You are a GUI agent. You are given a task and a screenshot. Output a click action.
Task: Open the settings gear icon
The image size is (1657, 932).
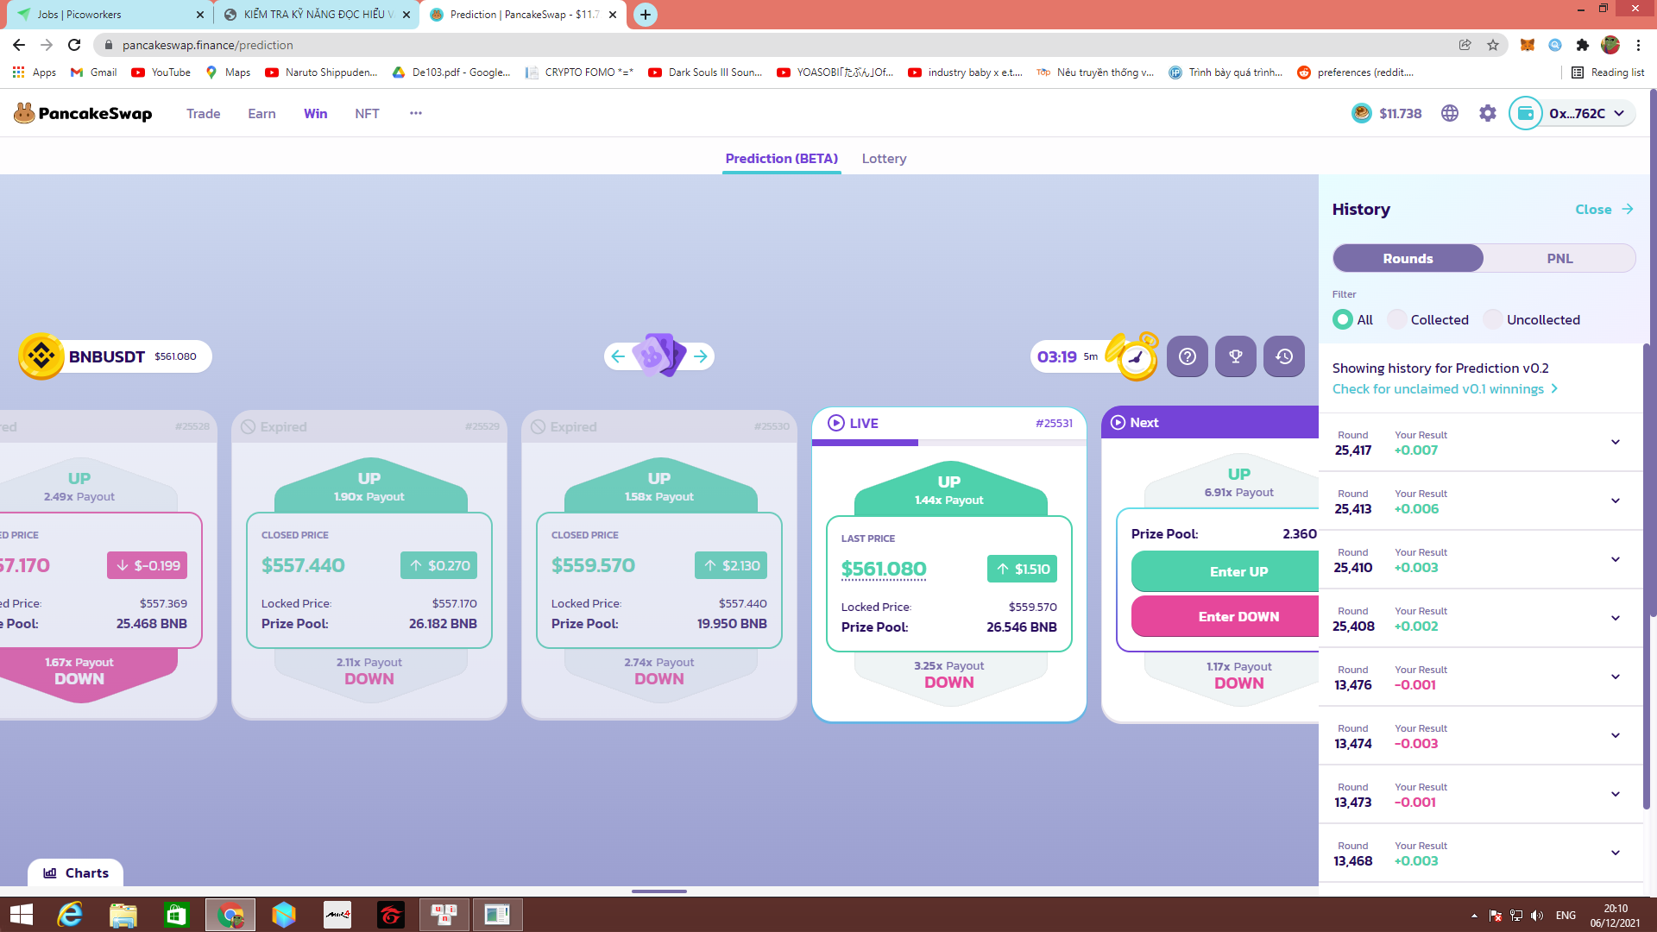pyautogui.click(x=1487, y=113)
